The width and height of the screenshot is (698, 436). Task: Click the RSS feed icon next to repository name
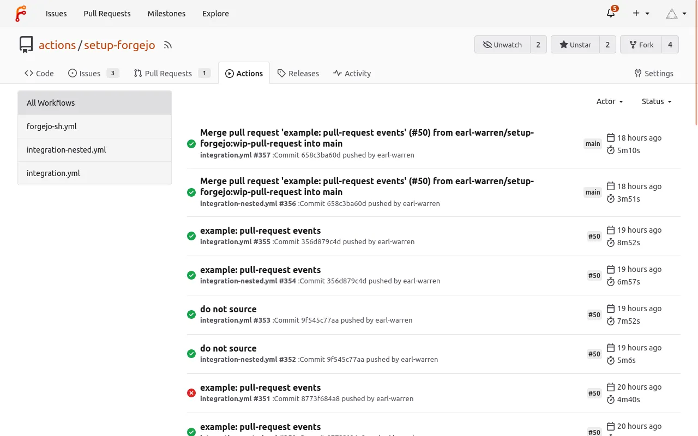click(x=167, y=45)
